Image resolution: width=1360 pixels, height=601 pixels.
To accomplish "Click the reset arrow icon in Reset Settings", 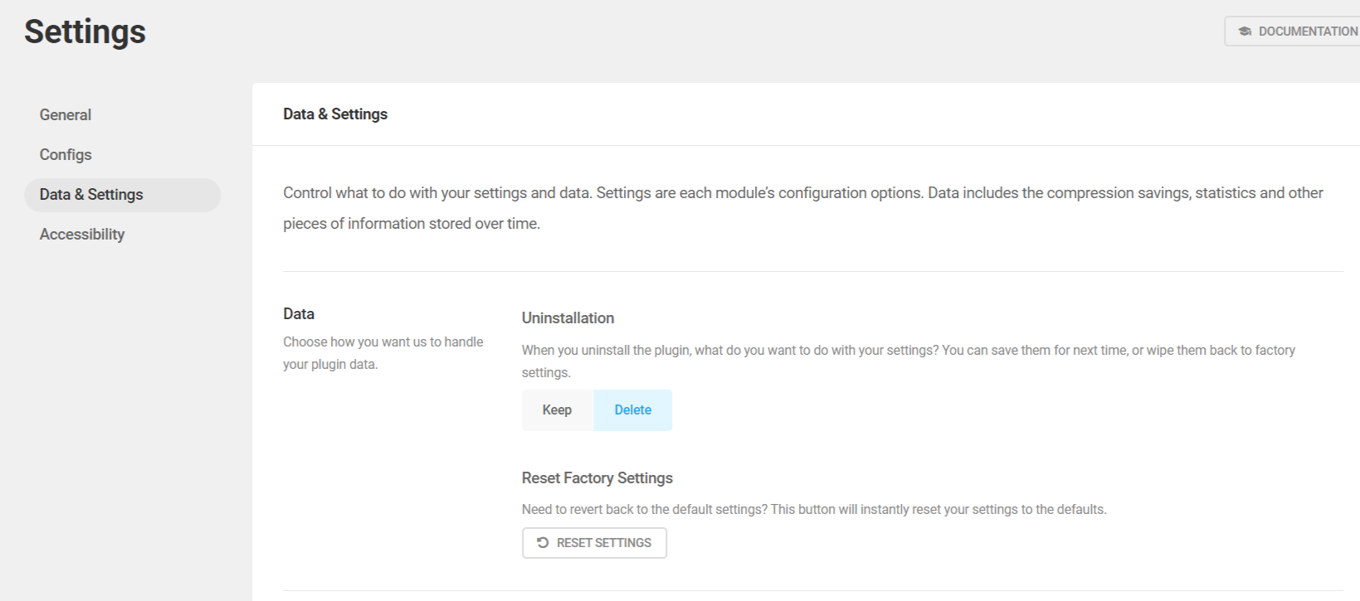I will [543, 543].
